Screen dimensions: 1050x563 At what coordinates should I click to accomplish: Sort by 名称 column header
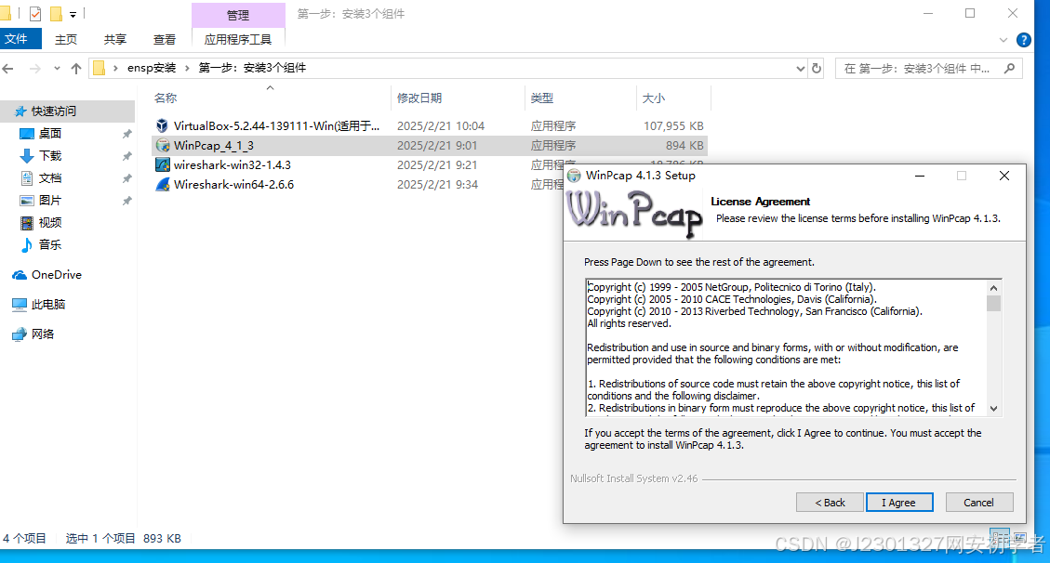166,98
